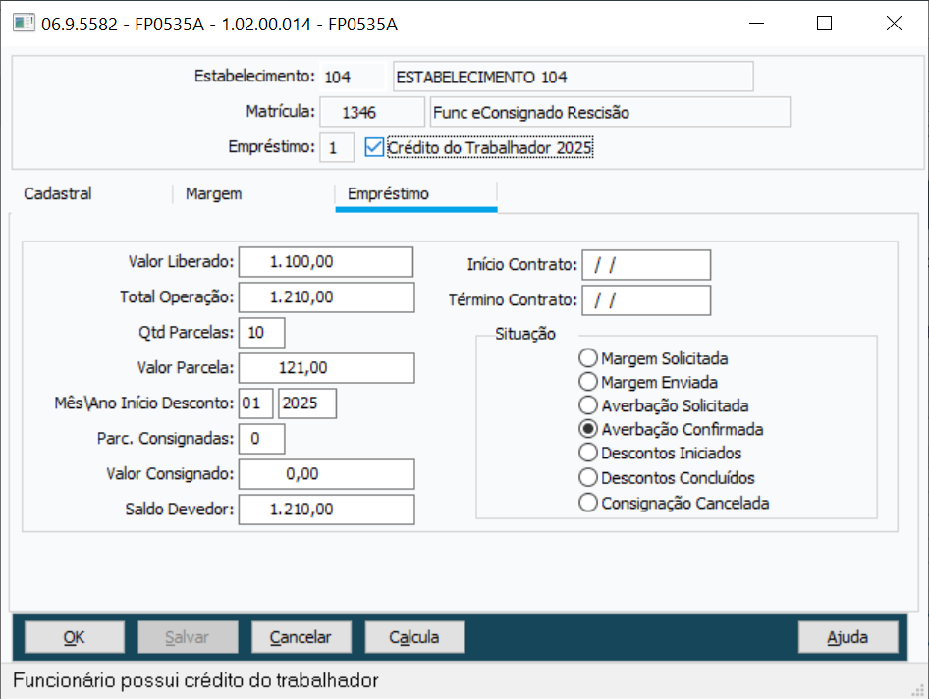Click the Salvar button
Screen dimensions: 929x699
click(x=188, y=637)
